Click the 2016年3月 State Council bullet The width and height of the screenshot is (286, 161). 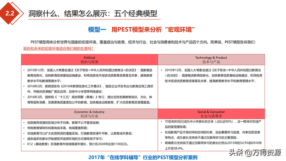coord(88,100)
